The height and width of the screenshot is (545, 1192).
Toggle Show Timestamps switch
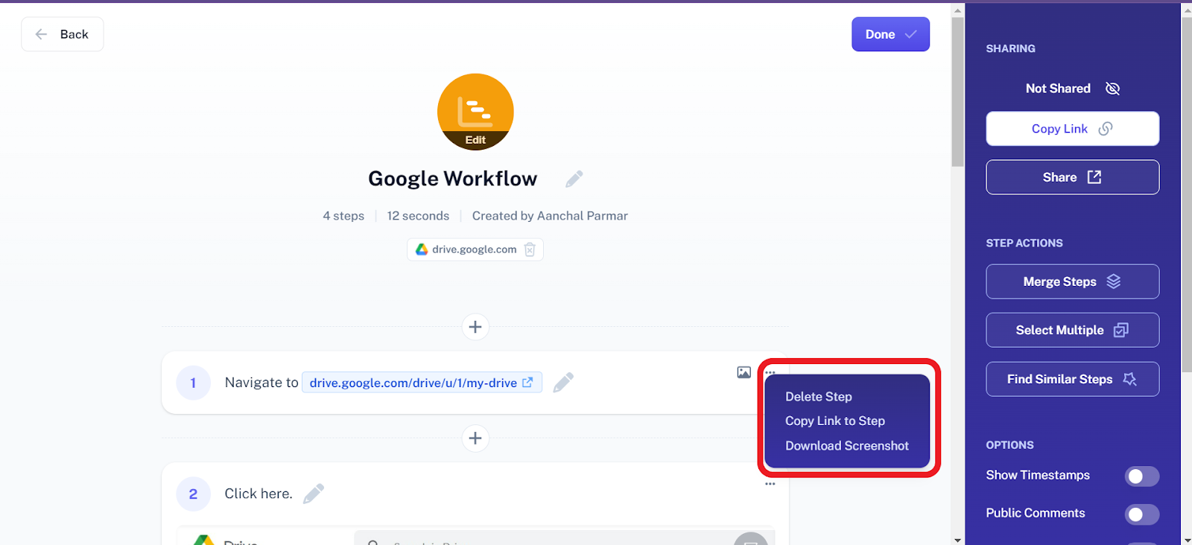[1141, 476]
